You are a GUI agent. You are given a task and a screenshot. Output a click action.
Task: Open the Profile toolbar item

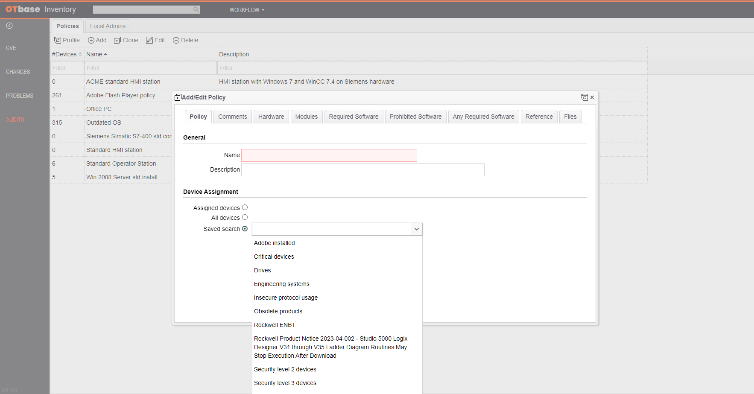(x=67, y=40)
